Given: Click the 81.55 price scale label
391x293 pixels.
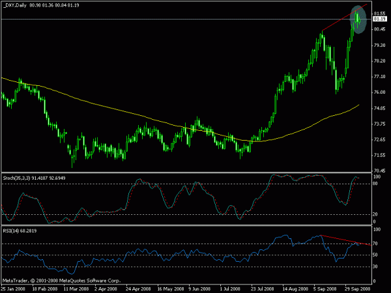Looking at the screenshot, I should pyautogui.click(x=379, y=14).
